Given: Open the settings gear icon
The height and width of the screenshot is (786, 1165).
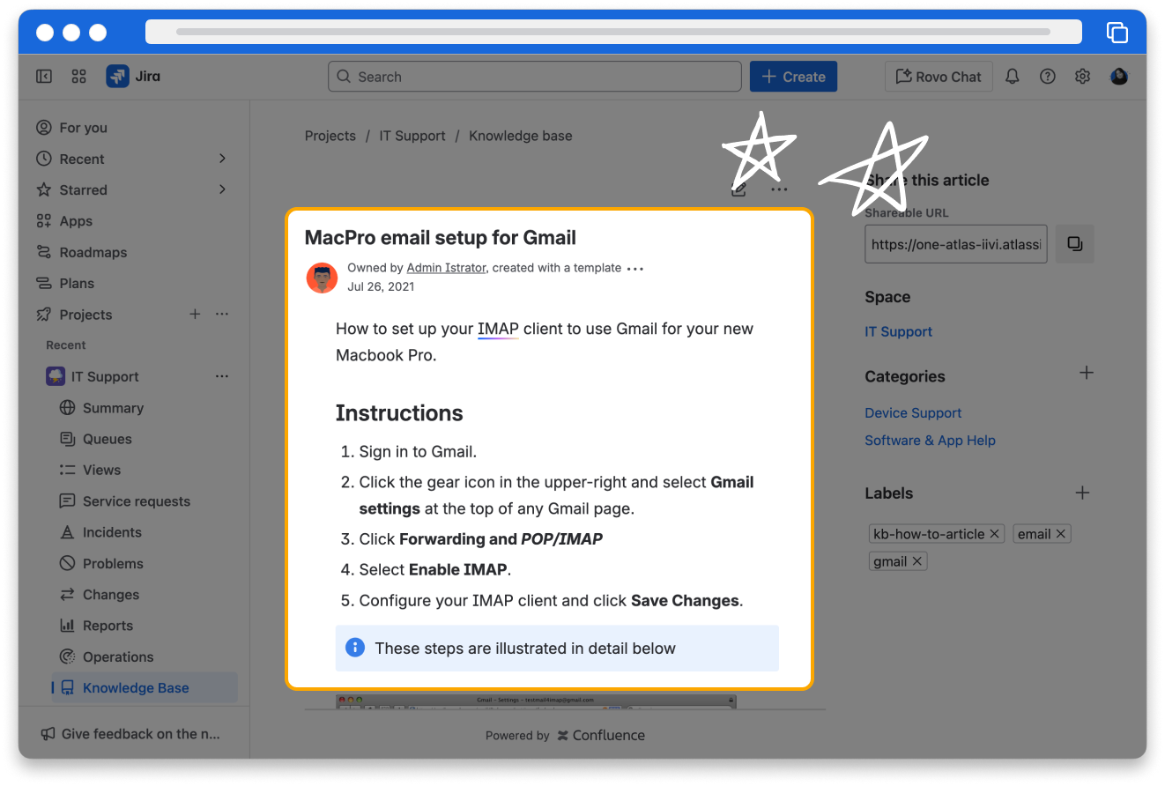Looking at the screenshot, I should (x=1082, y=77).
